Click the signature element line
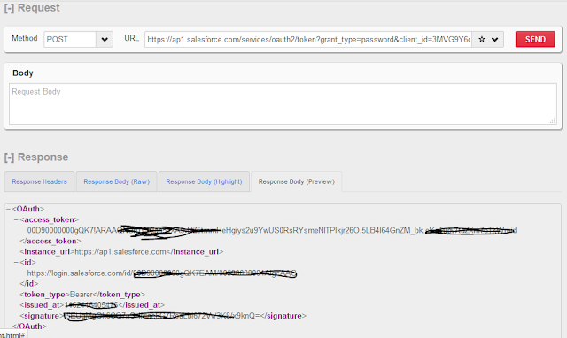Image resolution: width=567 pixels, height=338 pixels. [163, 316]
